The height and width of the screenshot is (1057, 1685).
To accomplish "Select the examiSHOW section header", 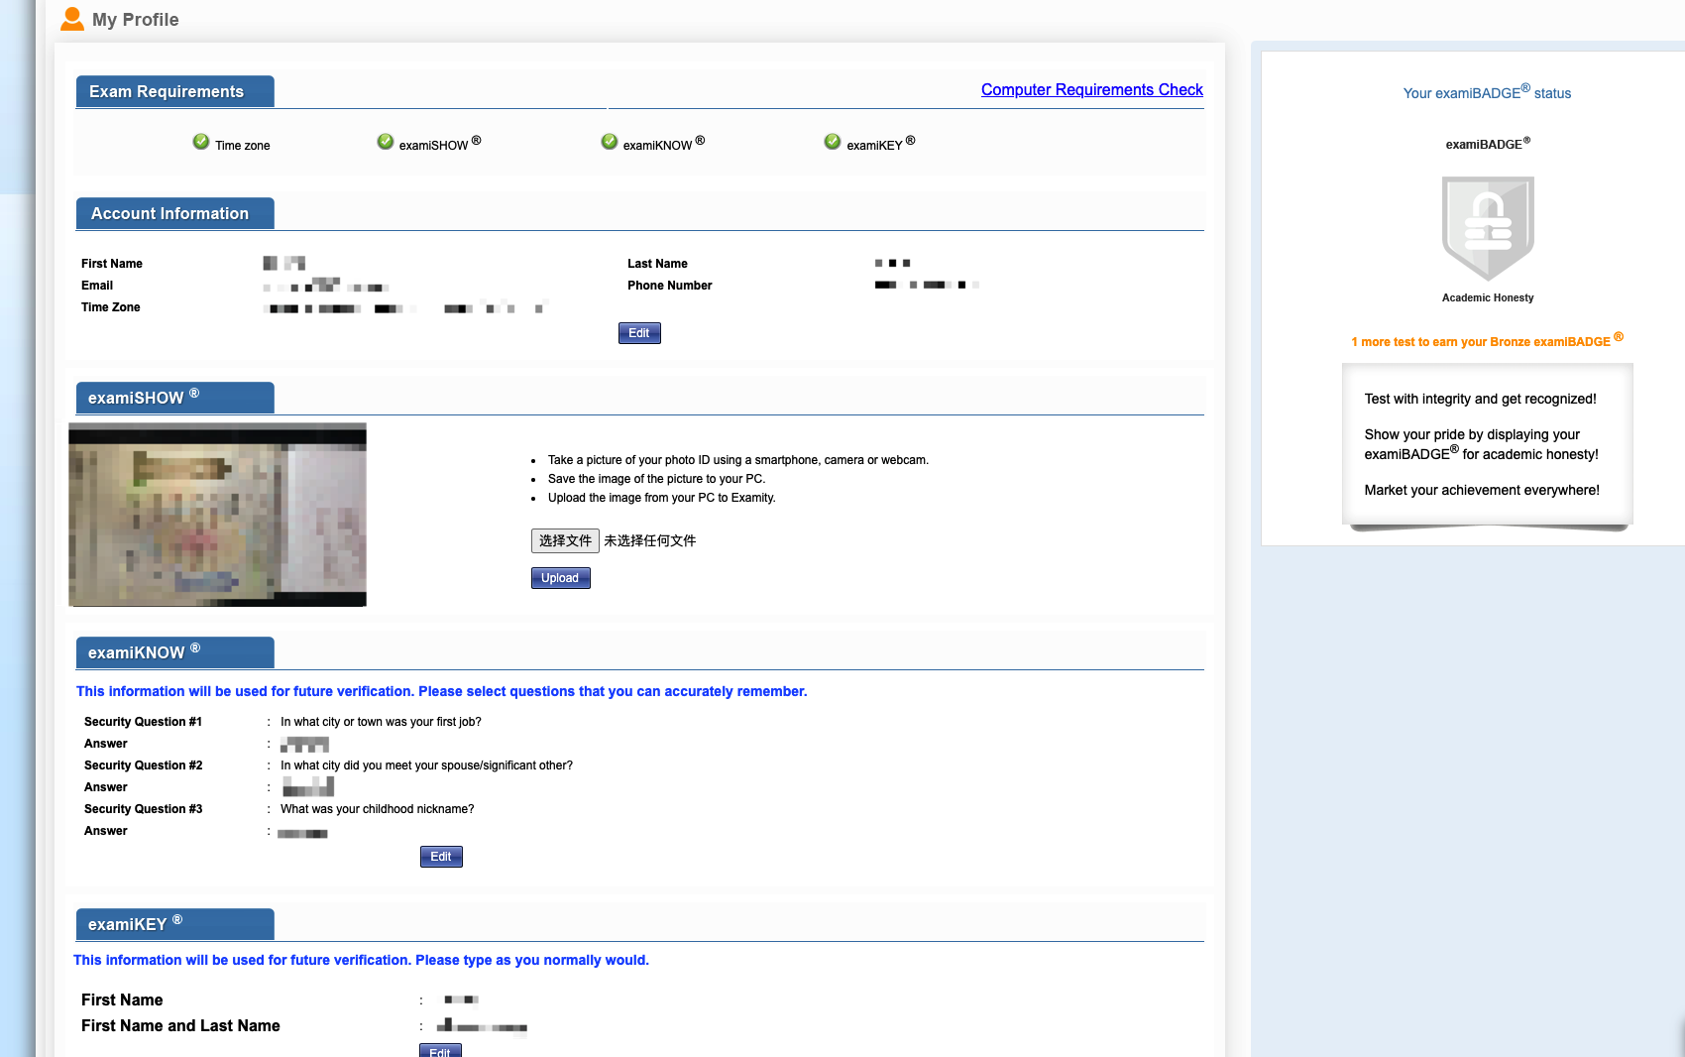I will (175, 398).
